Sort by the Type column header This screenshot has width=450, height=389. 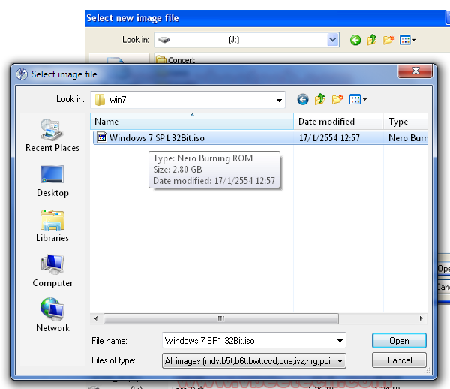click(x=406, y=121)
